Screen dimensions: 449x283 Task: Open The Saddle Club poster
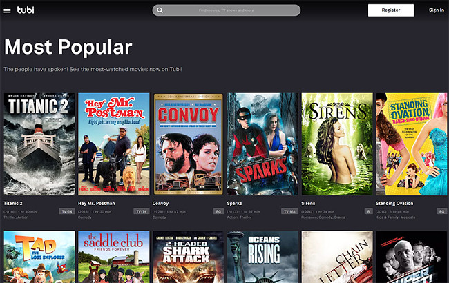[114, 257]
